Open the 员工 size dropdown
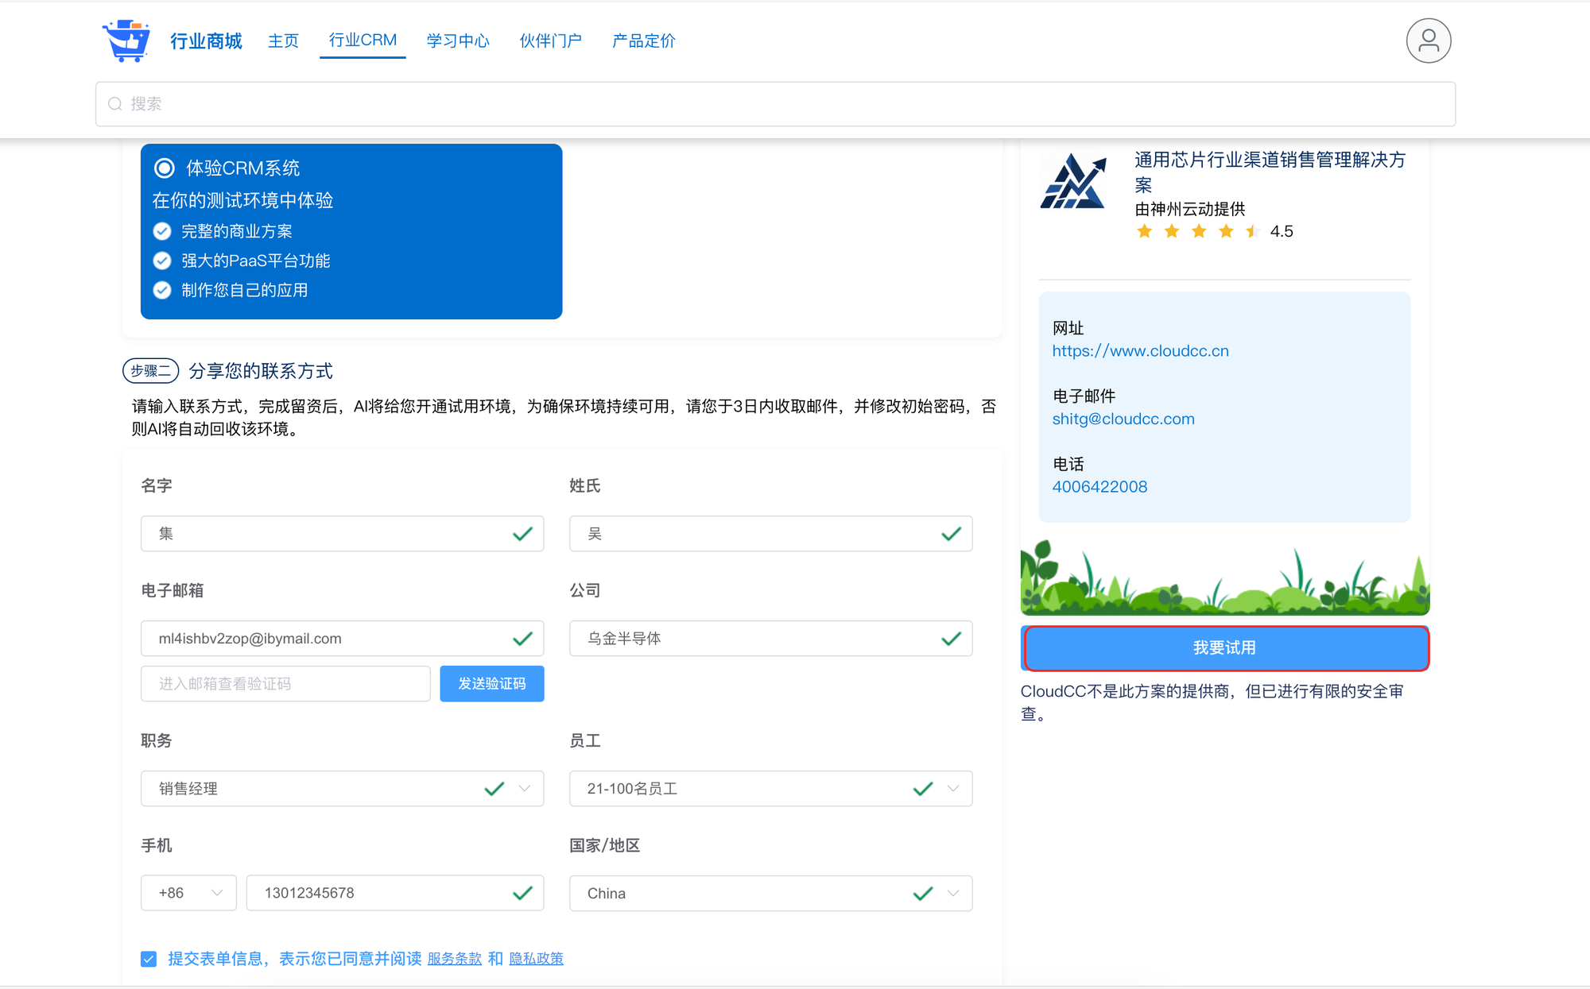The width and height of the screenshot is (1590, 989). (x=952, y=789)
